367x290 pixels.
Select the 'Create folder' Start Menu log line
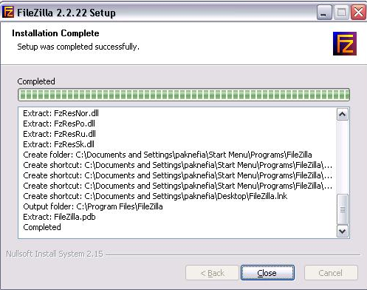[168, 155]
